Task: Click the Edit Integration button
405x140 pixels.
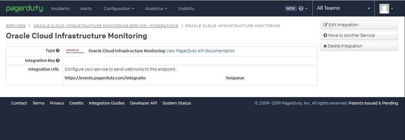Action: click(x=359, y=25)
